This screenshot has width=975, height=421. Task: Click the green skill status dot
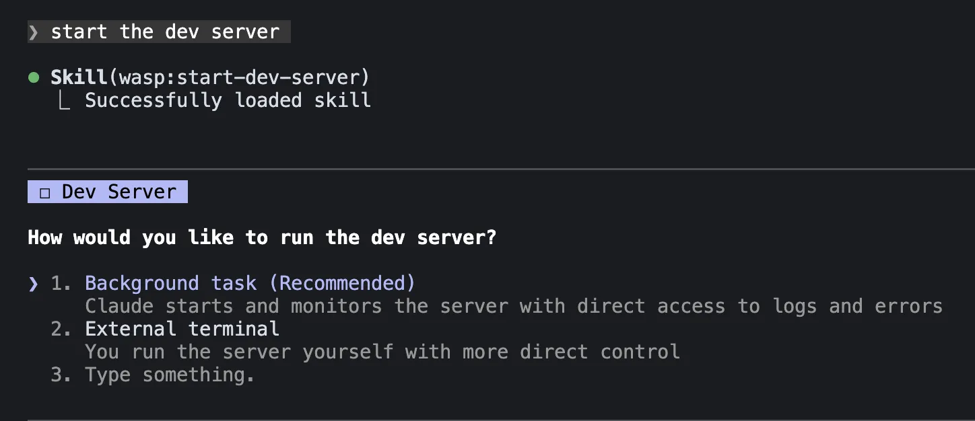[x=34, y=77]
